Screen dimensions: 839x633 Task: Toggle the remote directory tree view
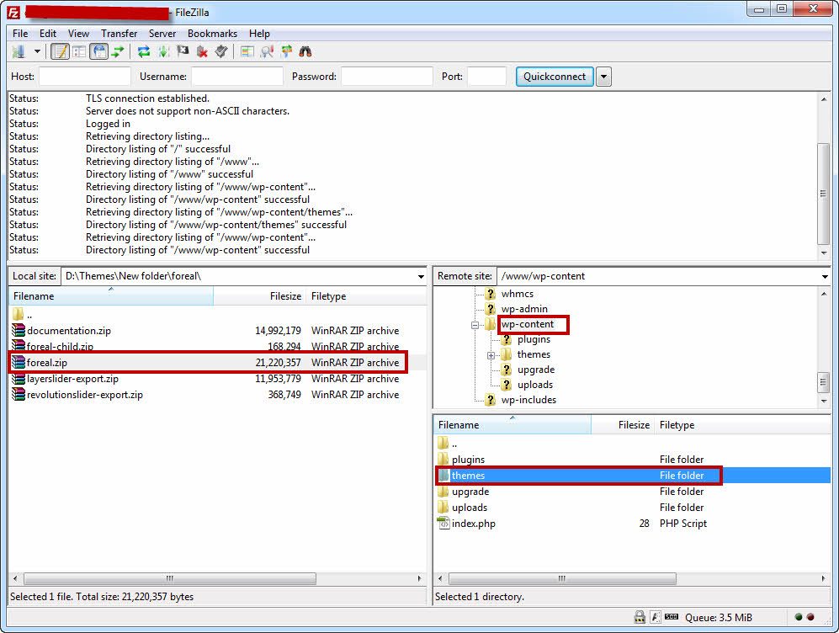99,51
